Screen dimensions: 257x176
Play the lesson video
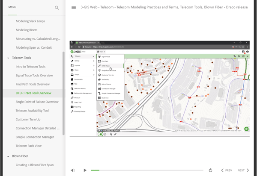click(x=85, y=170)
